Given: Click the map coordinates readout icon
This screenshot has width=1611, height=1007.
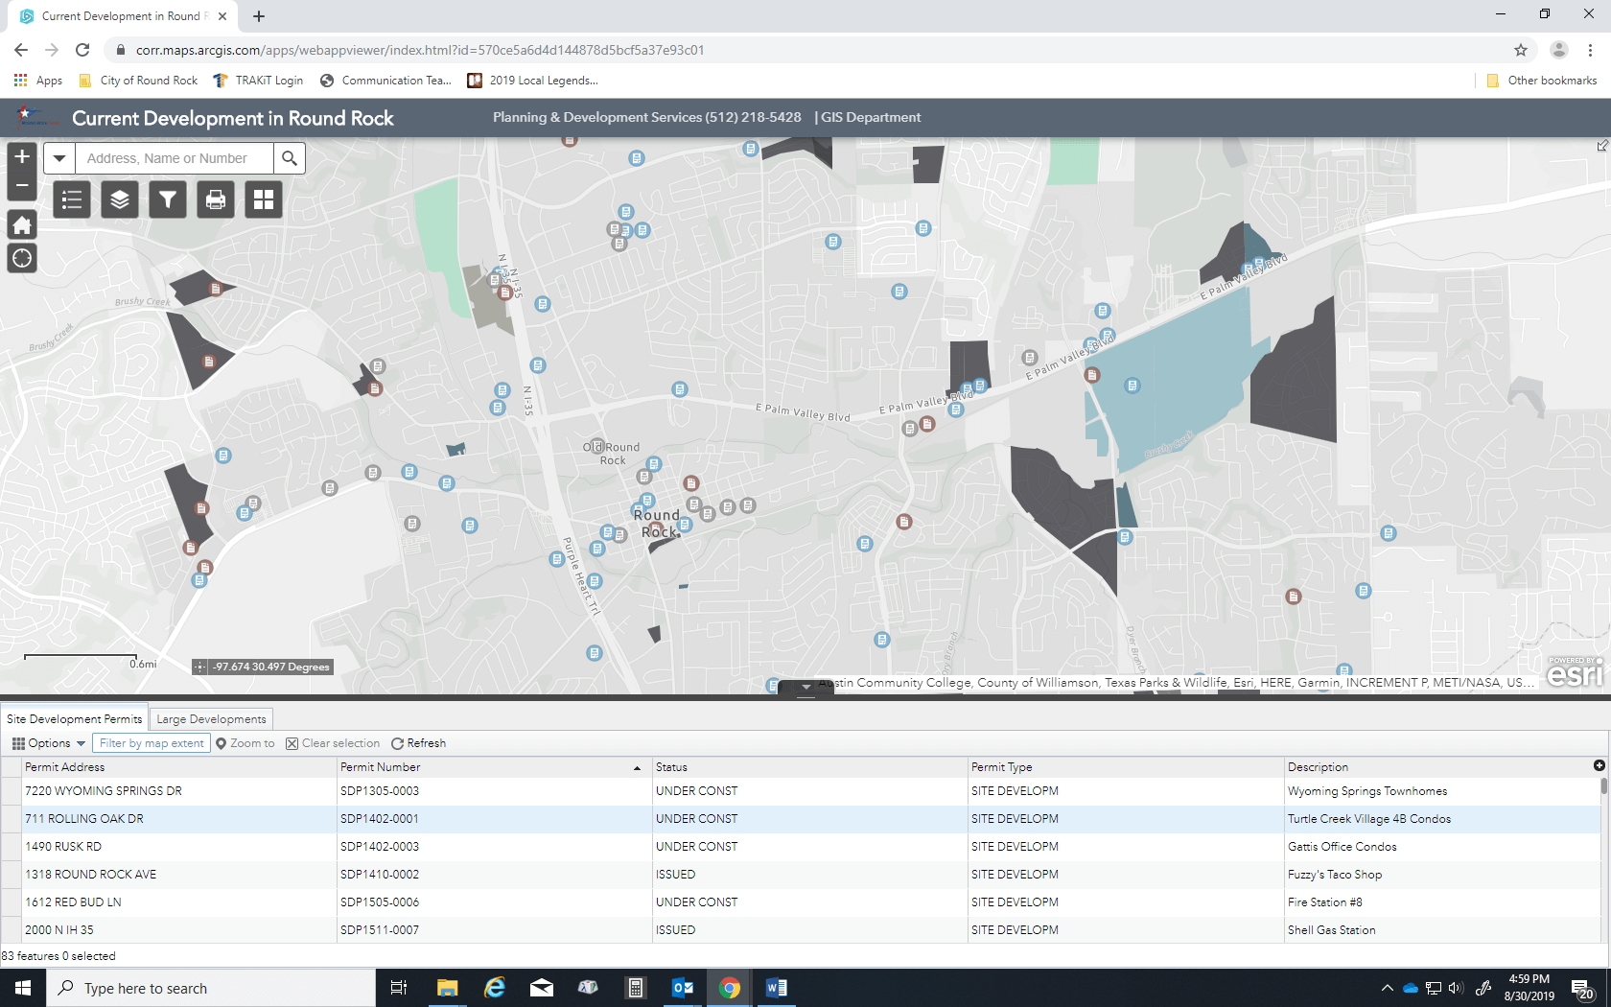Looking at the screenshot, I should point(199,667).
